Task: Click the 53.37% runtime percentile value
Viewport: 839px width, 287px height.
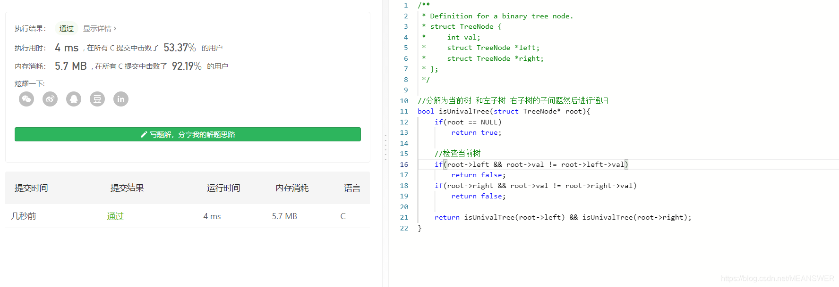Action: tap(180, 48)
